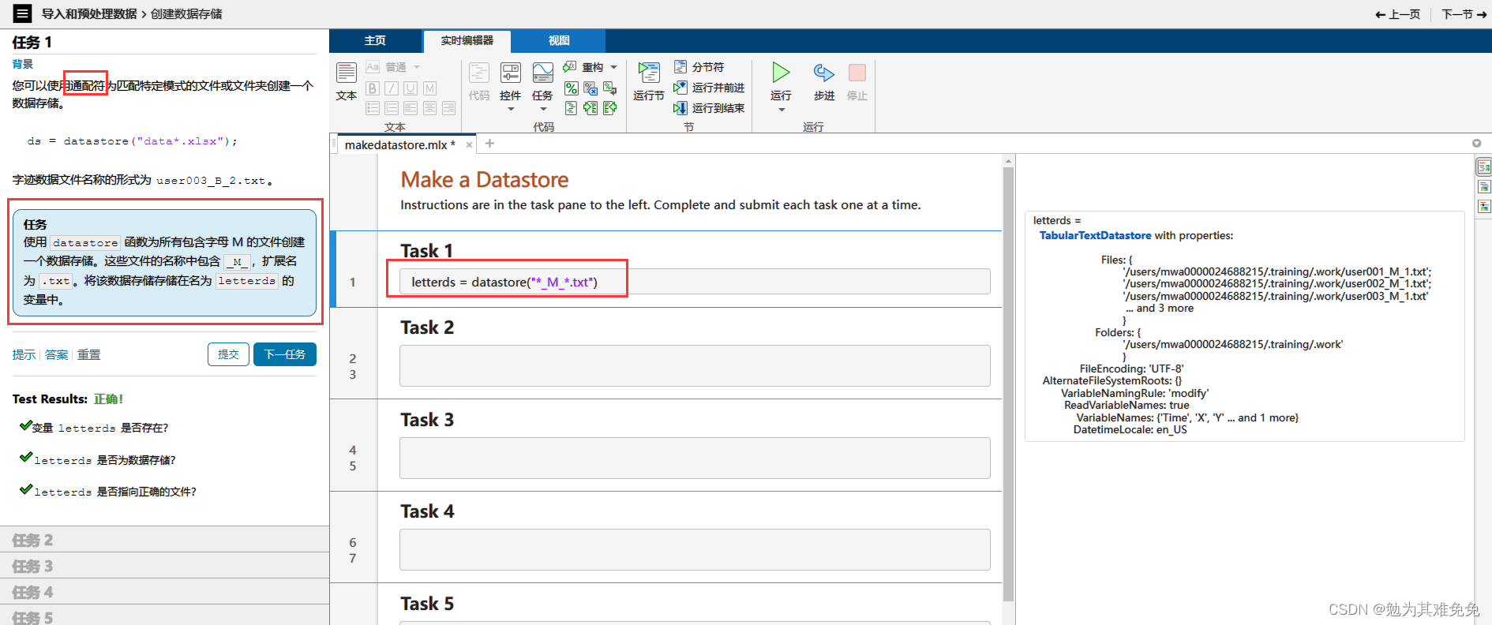The image size is (1492, 625).
Task: Click the 步进 step icon
Action: (824, 73)
